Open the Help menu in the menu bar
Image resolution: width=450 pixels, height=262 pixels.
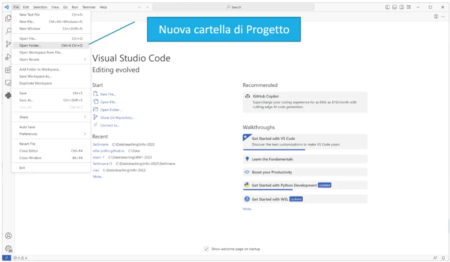[x=103, y=7]
